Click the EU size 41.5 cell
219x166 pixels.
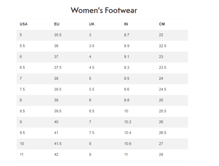(58, 143)
